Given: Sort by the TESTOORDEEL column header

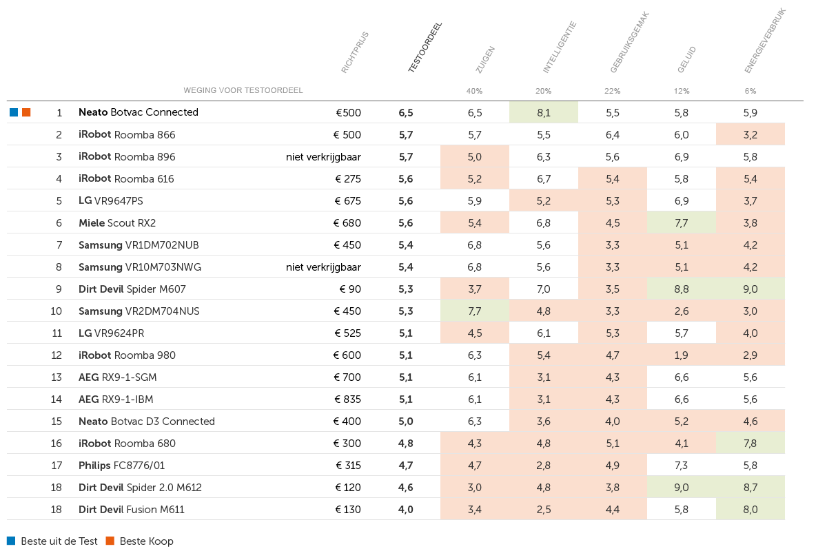Looking at the screenshot, I should click(425, 48).
